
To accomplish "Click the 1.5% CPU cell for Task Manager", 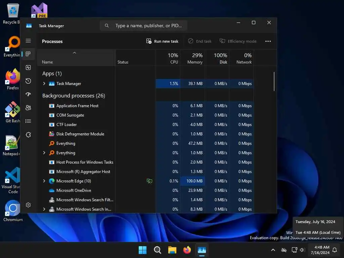I will [x=168, y=84].
